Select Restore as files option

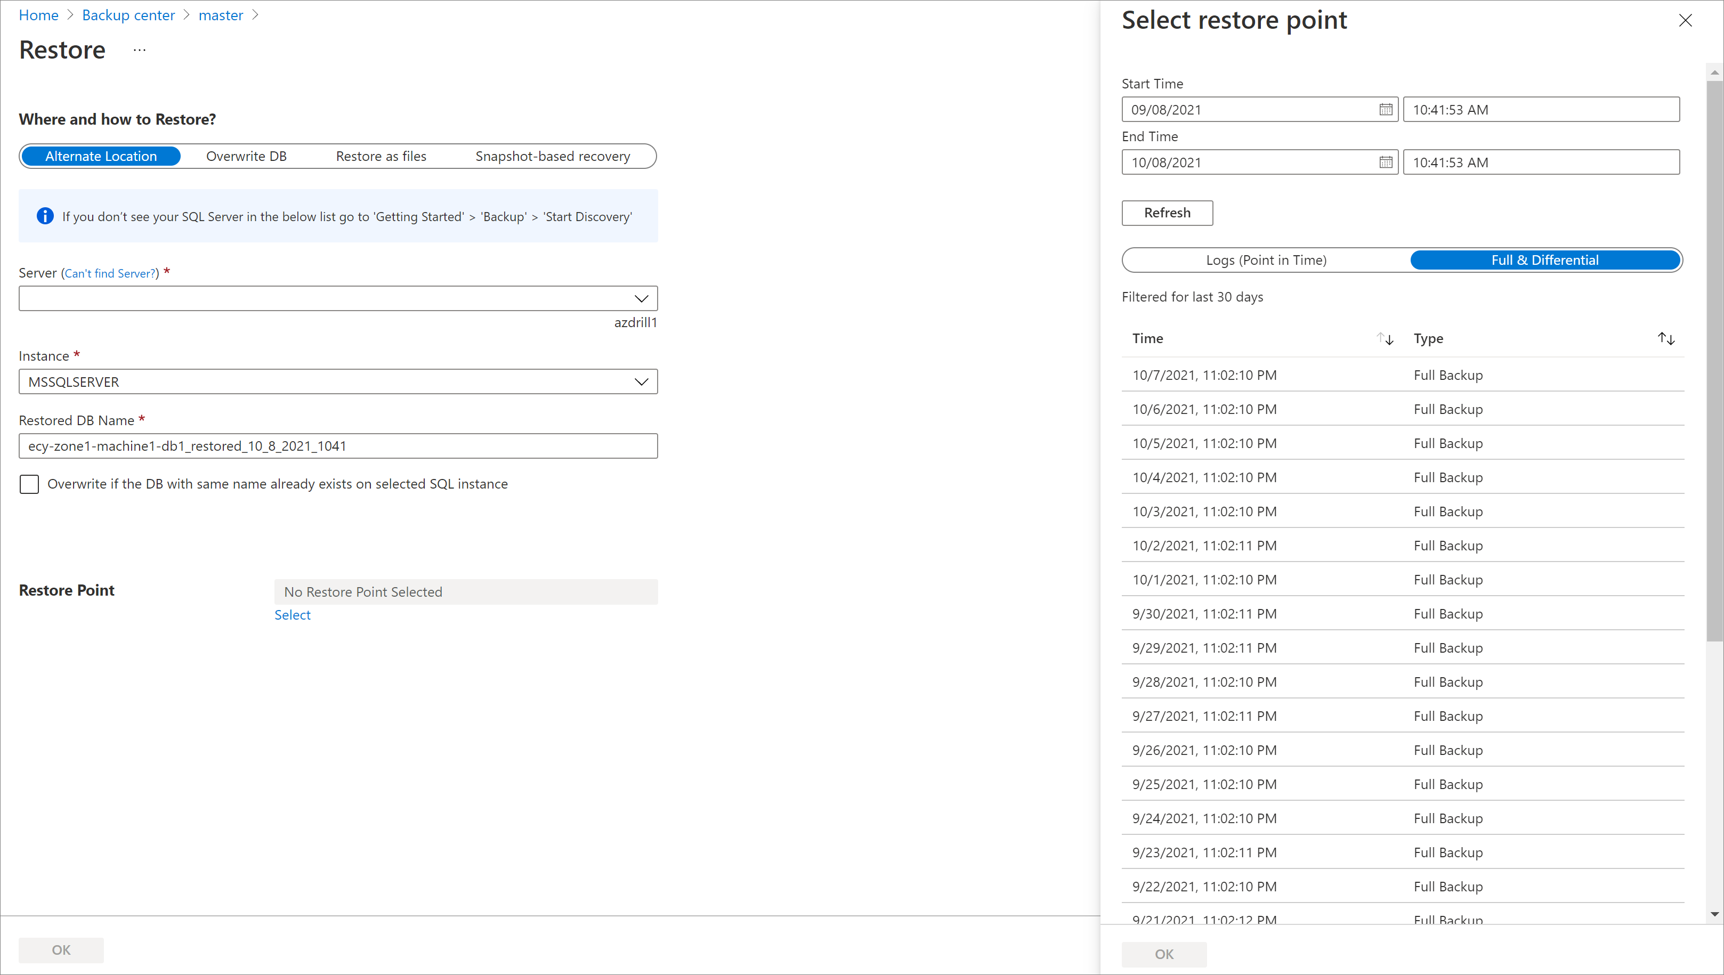(x=380, y=155)
